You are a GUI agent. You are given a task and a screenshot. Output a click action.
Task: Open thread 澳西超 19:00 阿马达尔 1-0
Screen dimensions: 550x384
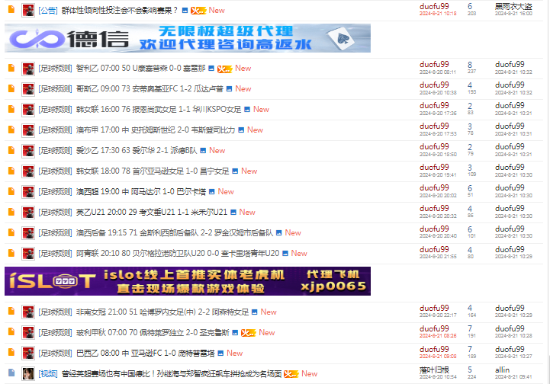(x=141, y=192)
